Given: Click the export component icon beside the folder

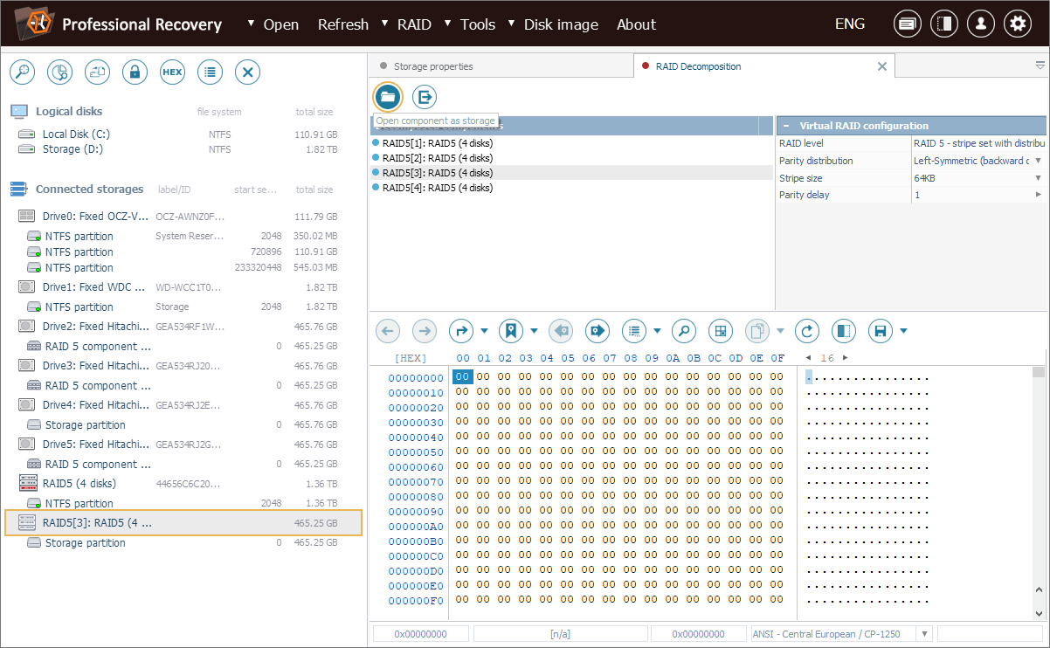Looking at the screenshot, I should [x=425, y=96].
